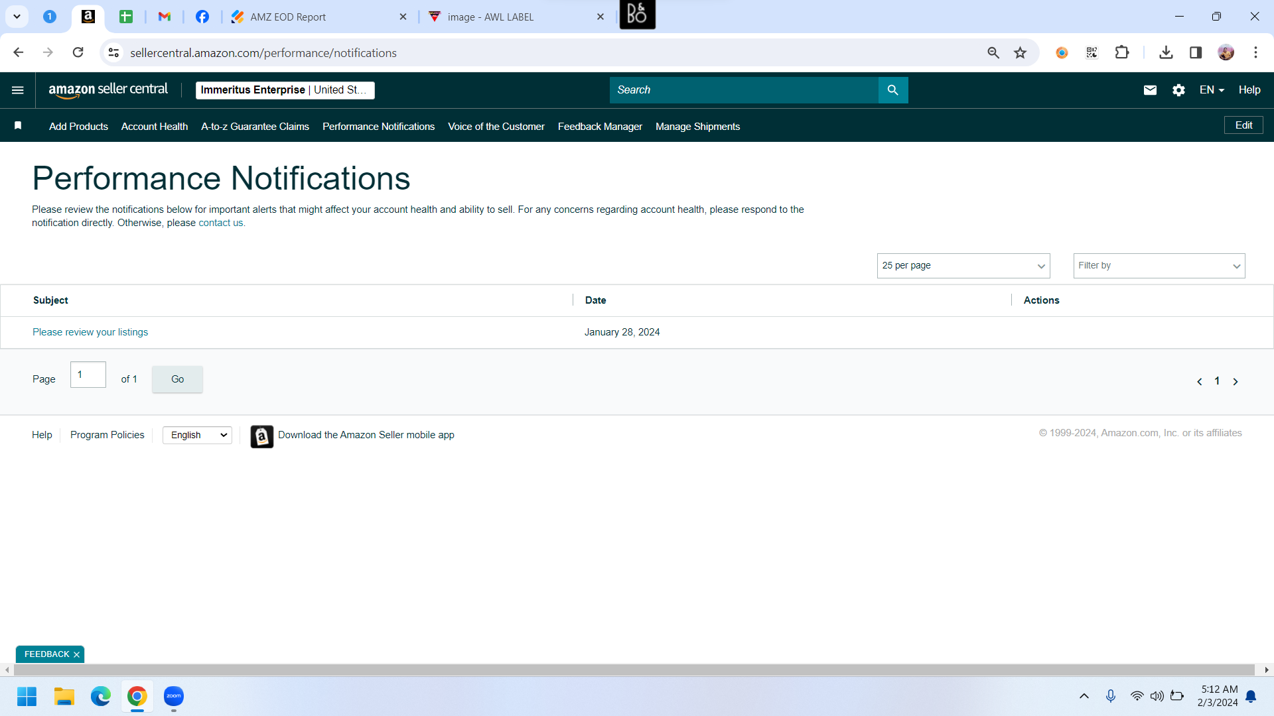This screenshot has height=716, width=1274.
Task: Click the FEEDBACK tab label
Action: tap(46, 654)
